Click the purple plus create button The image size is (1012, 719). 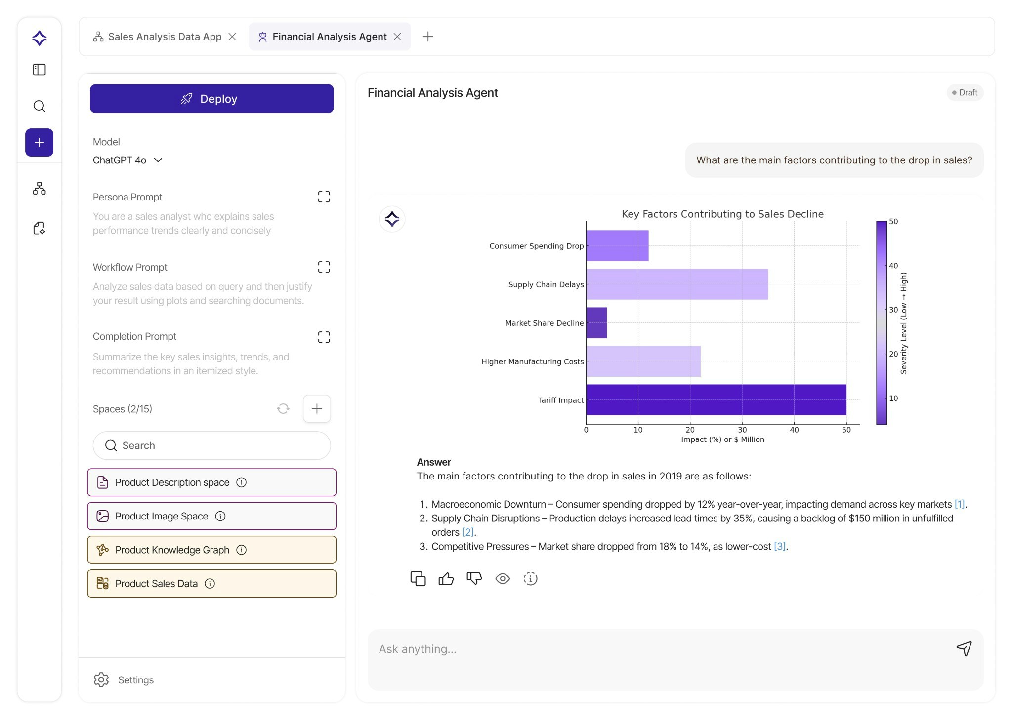click(x=39, y=143)
